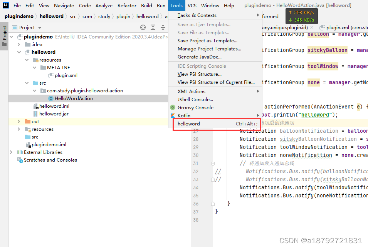Click the sitckyBalloon variable in editor
This screenshot has width=368, height=247.
pos(328,50)
